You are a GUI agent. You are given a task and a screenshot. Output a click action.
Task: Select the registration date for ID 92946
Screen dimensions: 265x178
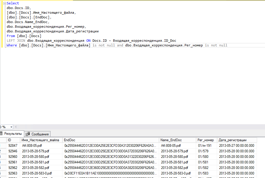point(237,151)
